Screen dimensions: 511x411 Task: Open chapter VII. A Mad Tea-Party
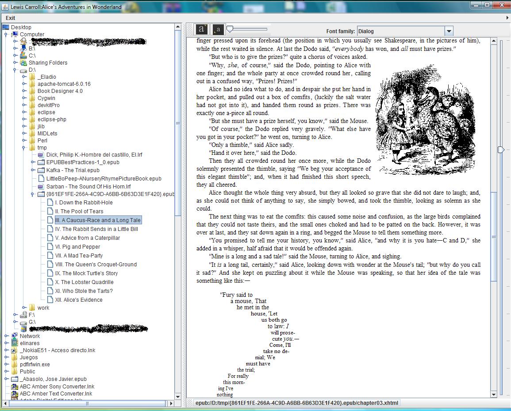coord(79,256)
